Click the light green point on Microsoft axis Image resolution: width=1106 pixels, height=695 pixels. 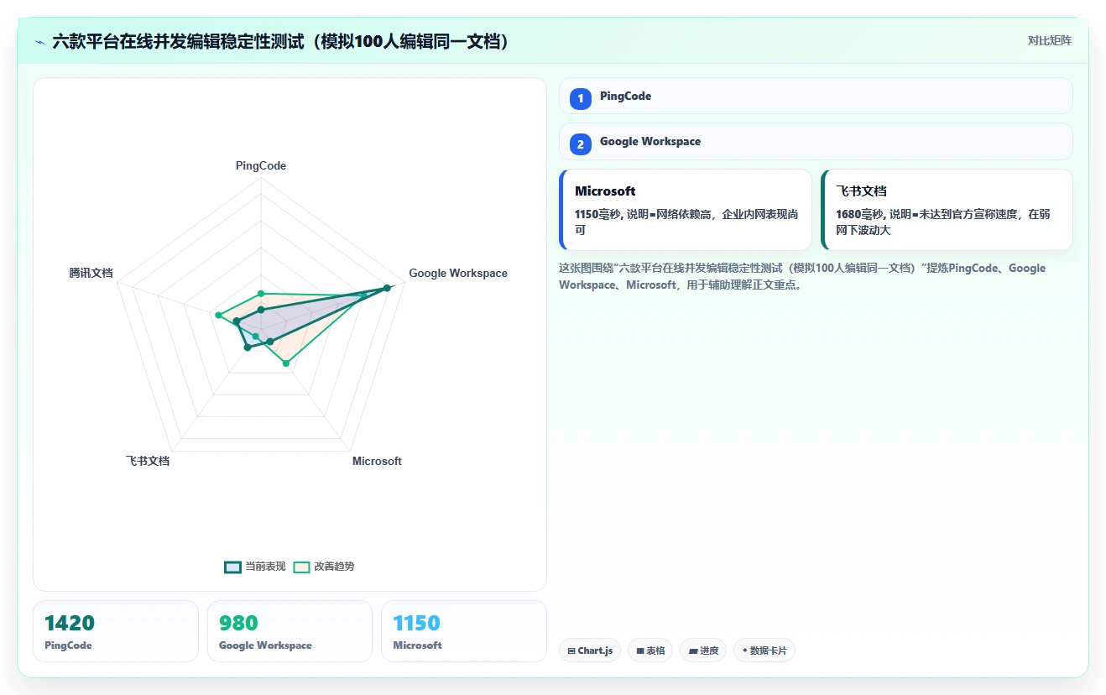click(286, 363)
